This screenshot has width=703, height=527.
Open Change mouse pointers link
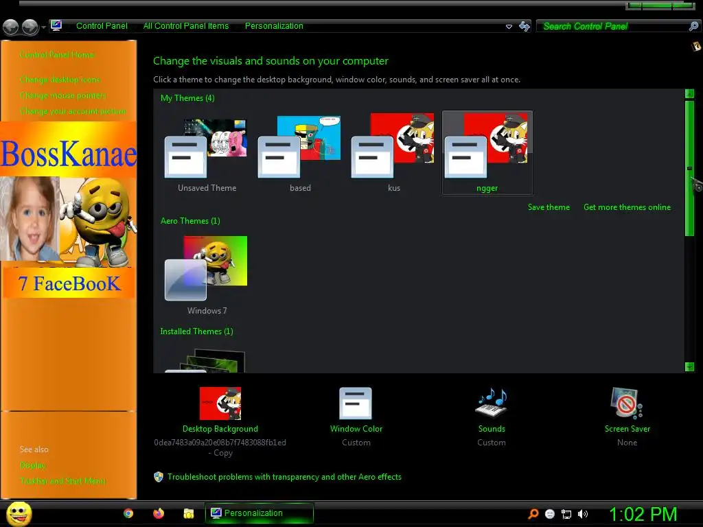[x=62, y=95]
